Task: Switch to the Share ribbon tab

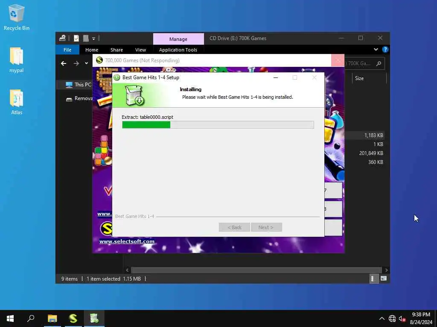Action: (117, 50)
